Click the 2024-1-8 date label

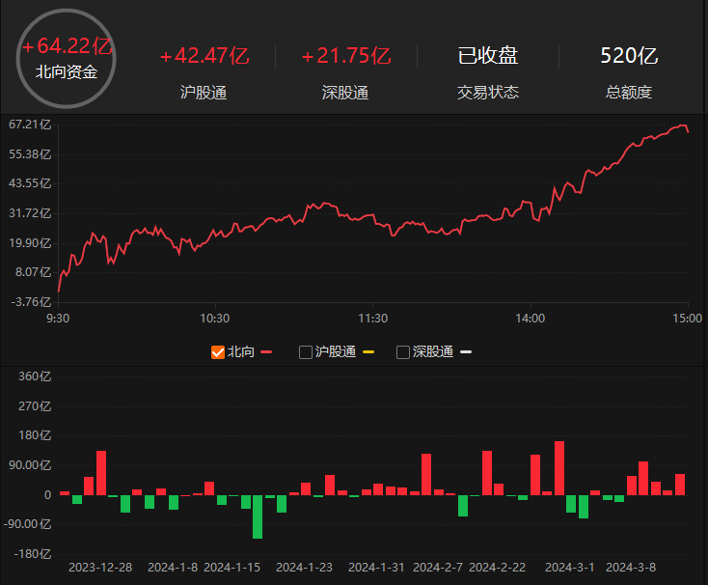pos(173,568)
